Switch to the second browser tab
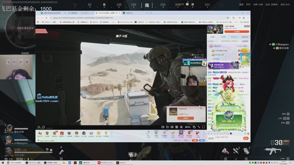Image resolution: width=294 pixels, height=165 pixels. click(x=80, y=13)
